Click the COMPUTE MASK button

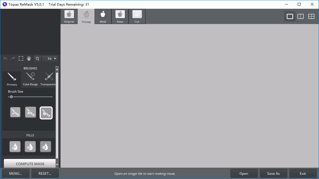click(30, 163)
